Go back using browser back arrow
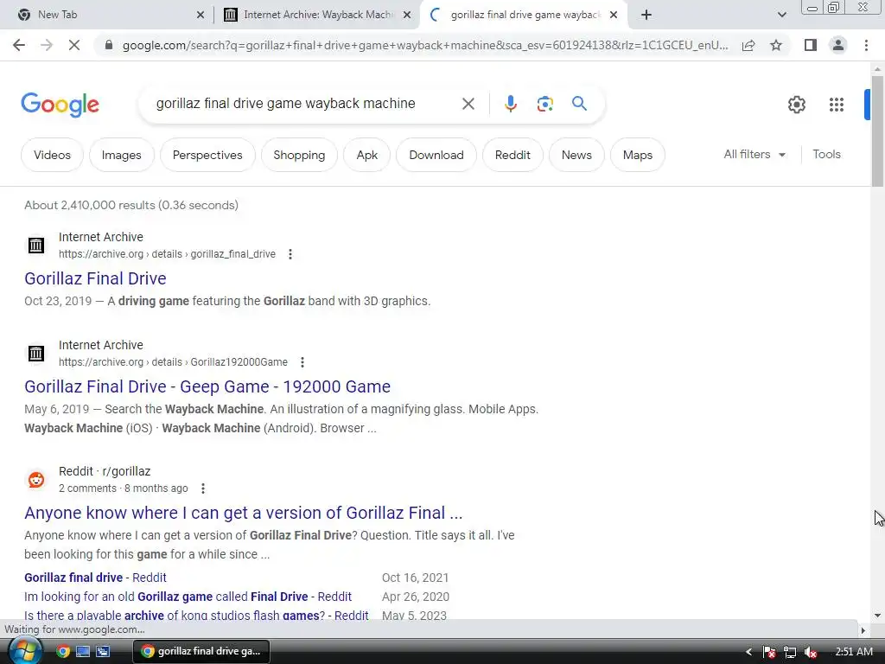This screenshot has height=664, width=885. coord(19,45)
